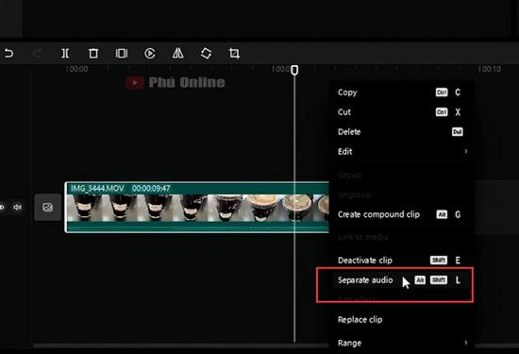Viewport: 519px width, 354px height.
Task: Click the Mirror flip icon
Action: pyautogui.click(x=178, y=53)
